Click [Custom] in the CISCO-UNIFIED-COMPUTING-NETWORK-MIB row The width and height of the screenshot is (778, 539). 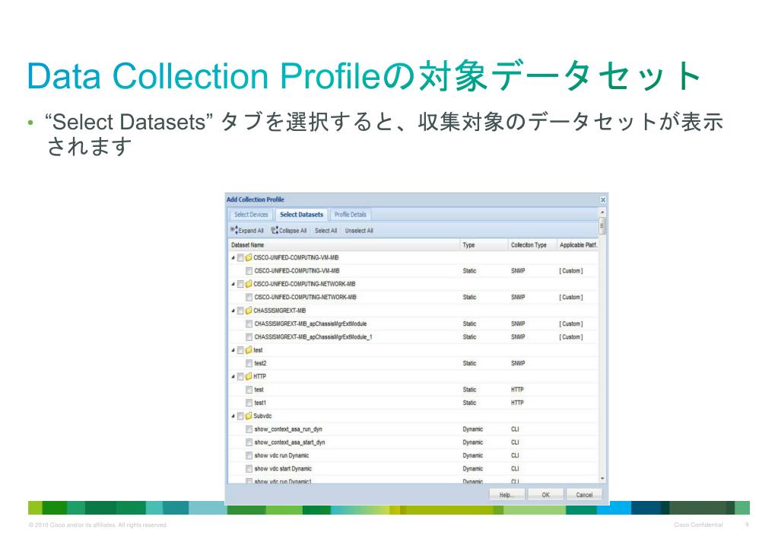(571, 297)
